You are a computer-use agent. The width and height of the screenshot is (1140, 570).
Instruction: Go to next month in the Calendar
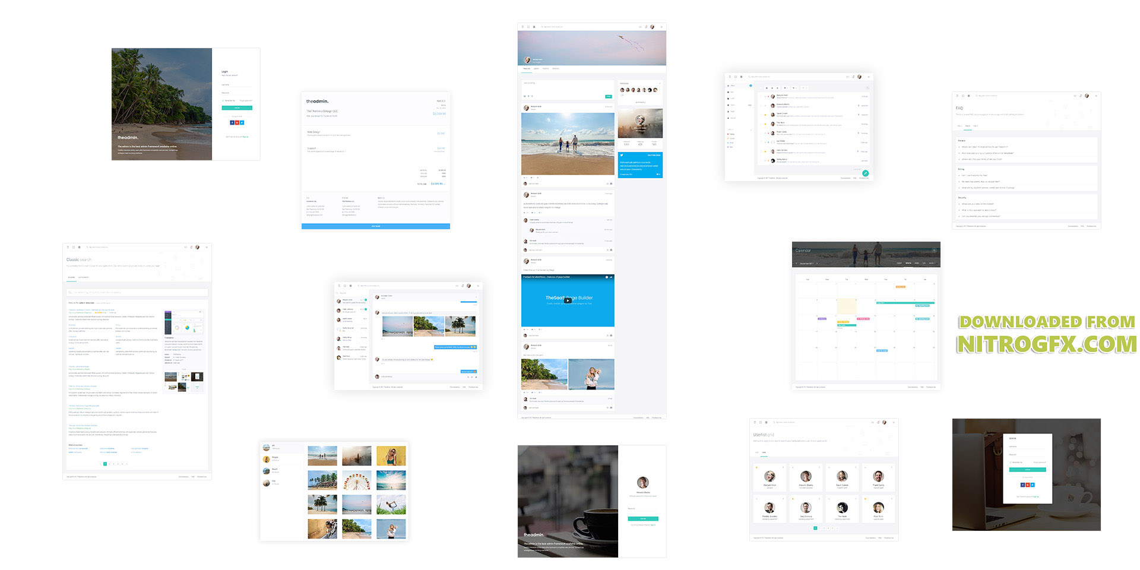click(x=817, y=263)
